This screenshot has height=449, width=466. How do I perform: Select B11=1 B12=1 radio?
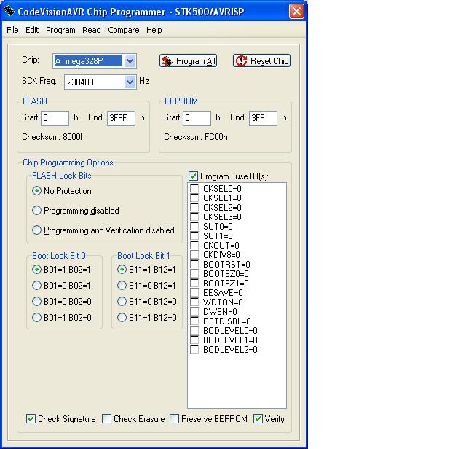[x=122, y=269]
